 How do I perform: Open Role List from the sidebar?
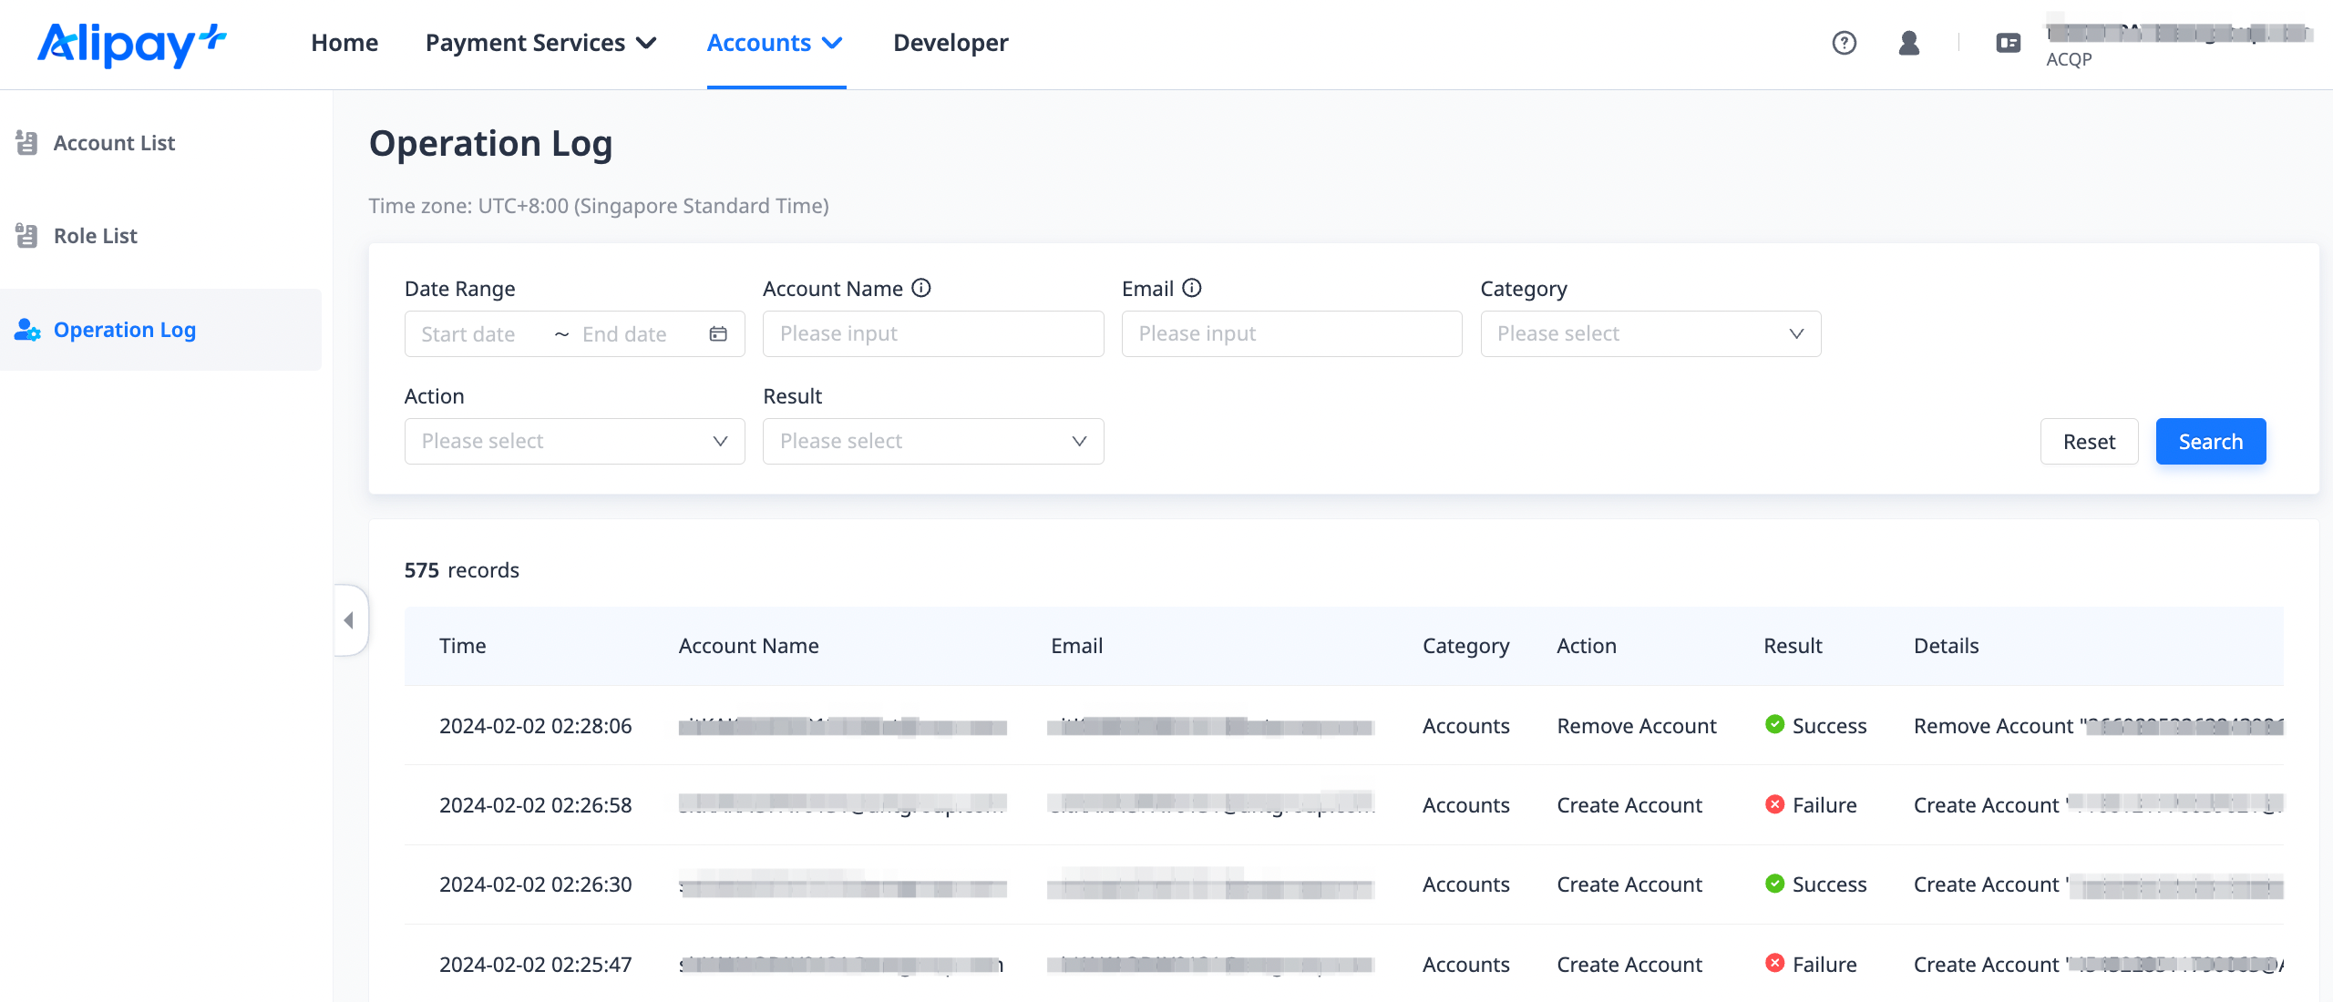pyautogui.click(x=95, y=236)
